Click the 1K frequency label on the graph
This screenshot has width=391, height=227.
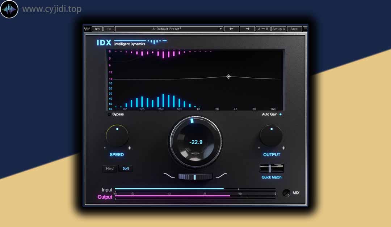tap(198, 109)
